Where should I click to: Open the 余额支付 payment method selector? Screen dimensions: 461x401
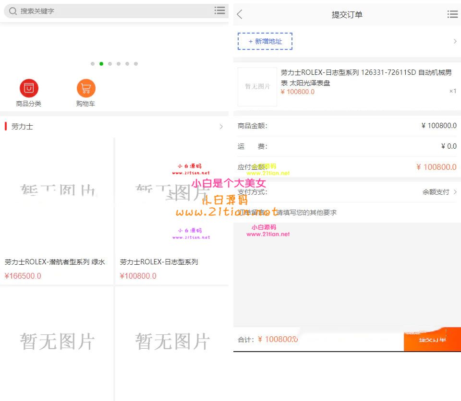[x=436, y=192]
